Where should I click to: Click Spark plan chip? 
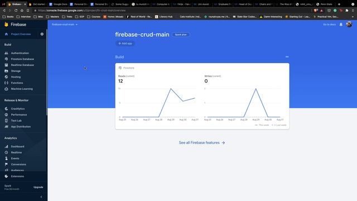pos(181,35)
